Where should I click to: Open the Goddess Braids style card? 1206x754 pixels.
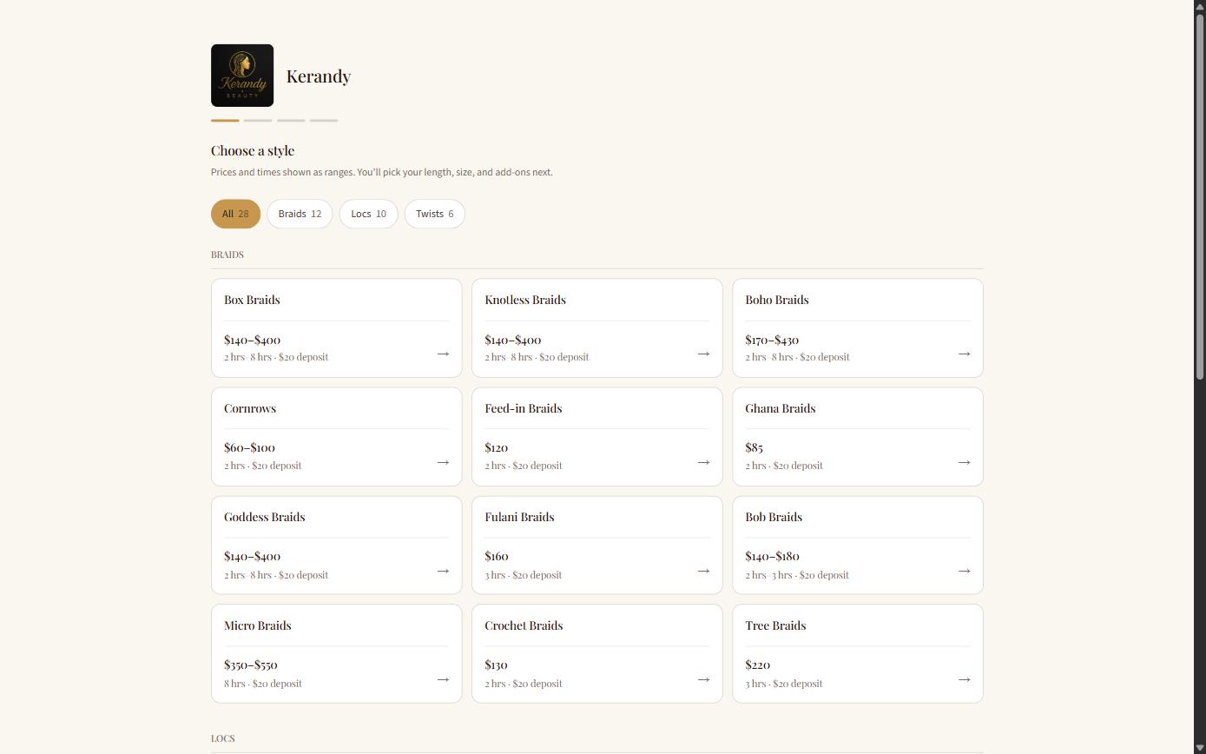(336, 546)
